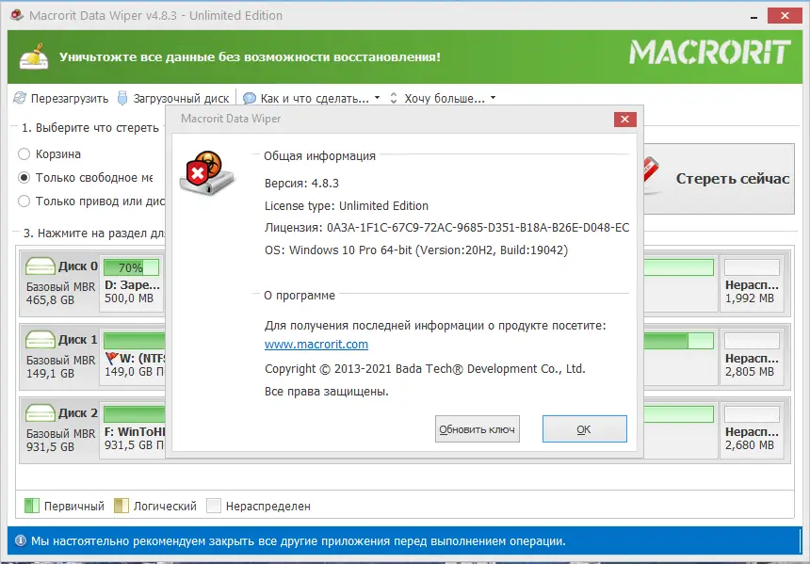Open Как и что сделать menu
The width and height of the screenshot is (810, 564).
click(x=312, y=98)
